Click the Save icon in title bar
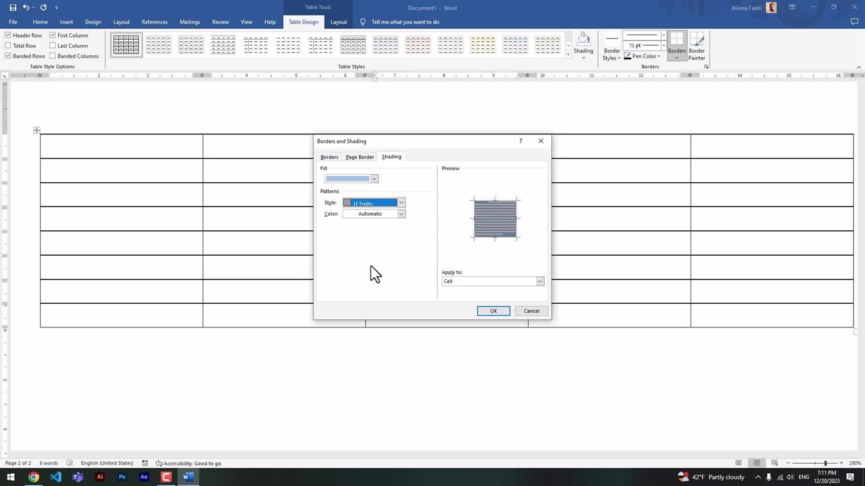This screenshot has width=865, height=486. coord(12,7)
